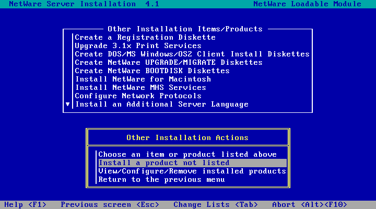Select Create DOS/MS Windows/OS2 Client Install Diskettes

click(x=192, y=54)
